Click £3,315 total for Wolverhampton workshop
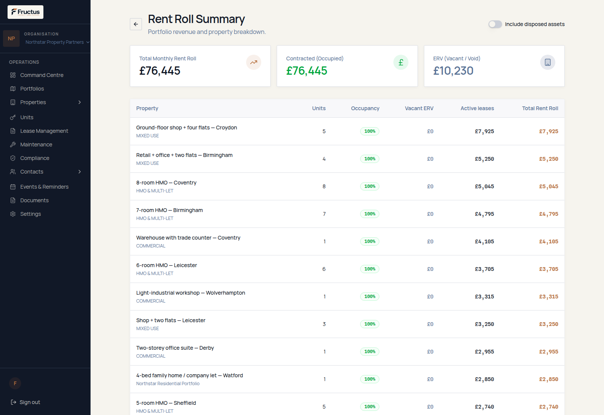This screenshot has width=604, height=415. pyautogui.click(x=549, y=297)
